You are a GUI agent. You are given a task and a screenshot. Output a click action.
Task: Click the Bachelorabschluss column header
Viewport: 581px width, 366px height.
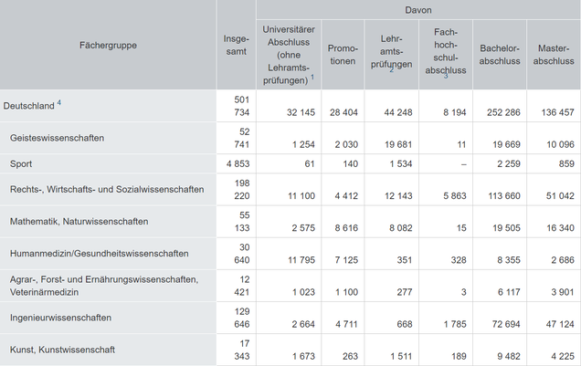(x=500, y=55)
